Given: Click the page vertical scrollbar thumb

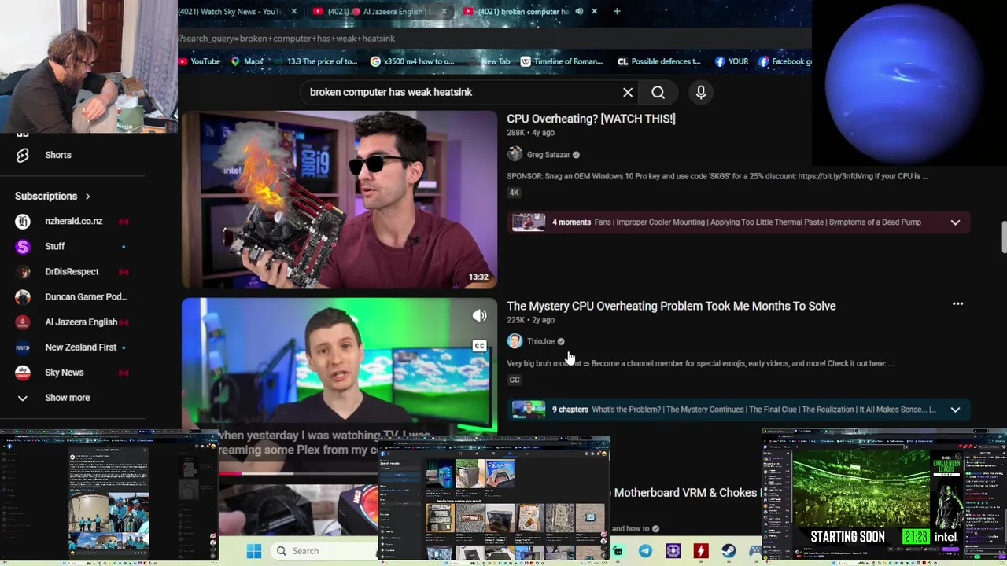Looking at the screenshot, I should [1004, 238].
